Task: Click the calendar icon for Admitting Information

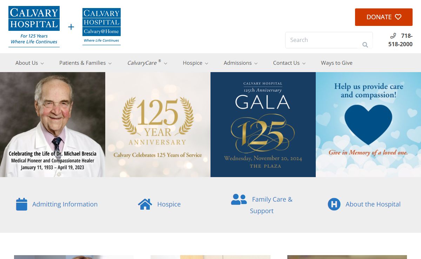Action: [21, 204]
